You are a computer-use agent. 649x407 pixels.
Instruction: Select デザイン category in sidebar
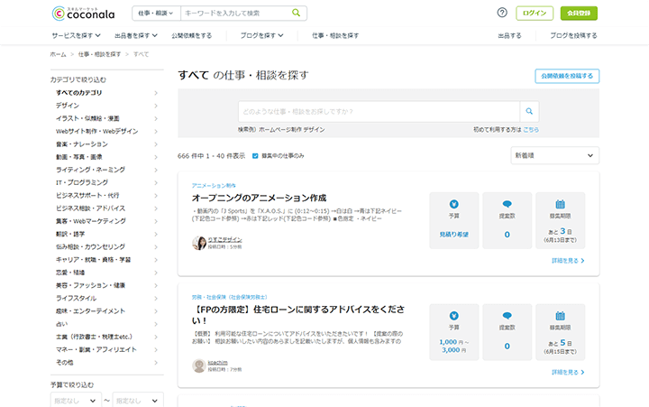click(68, 106)
